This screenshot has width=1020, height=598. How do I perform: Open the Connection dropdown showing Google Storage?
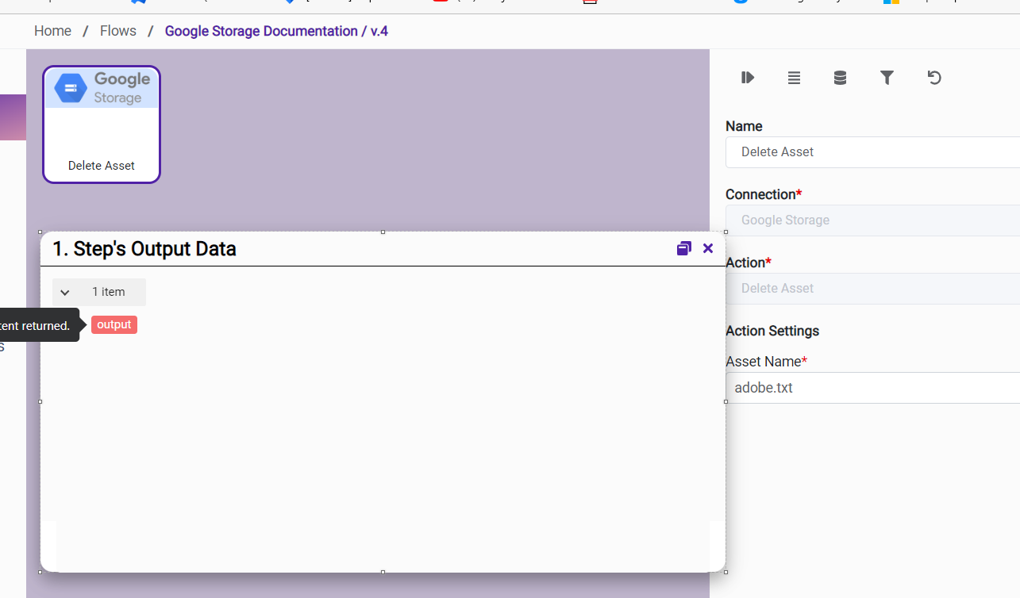point(872,220)
